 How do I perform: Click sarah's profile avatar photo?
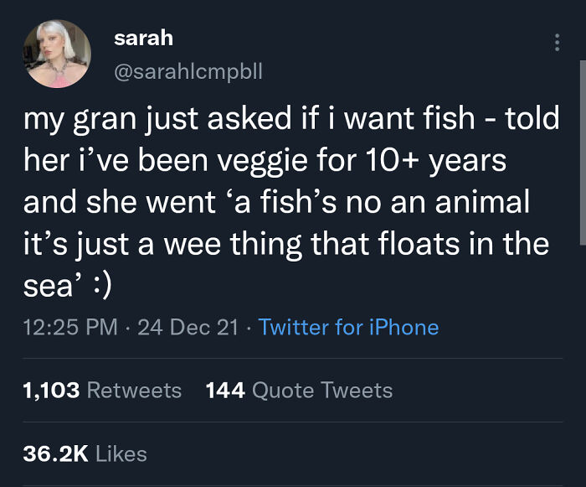[x=58, y=54]
